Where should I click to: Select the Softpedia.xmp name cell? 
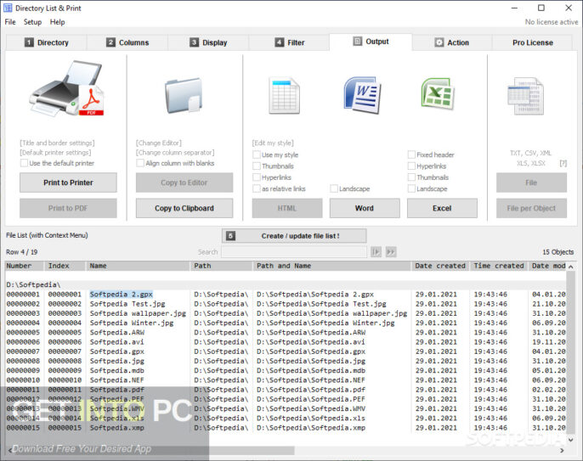click(x=116, y=428)
